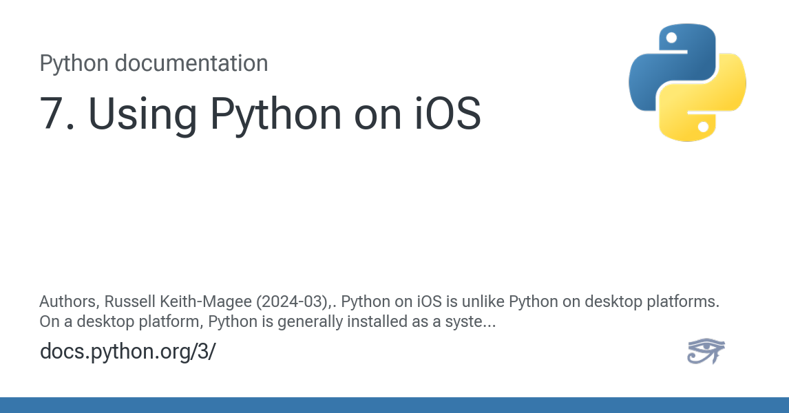Image resolution: width=789 pixels, height=413 pixels.
Task: Click the blue bar along the bottom edge
Action: click(394, 405)
